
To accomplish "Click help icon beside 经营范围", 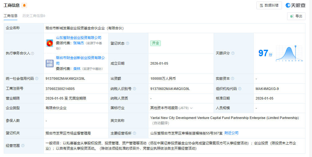I will click(23, 146).
